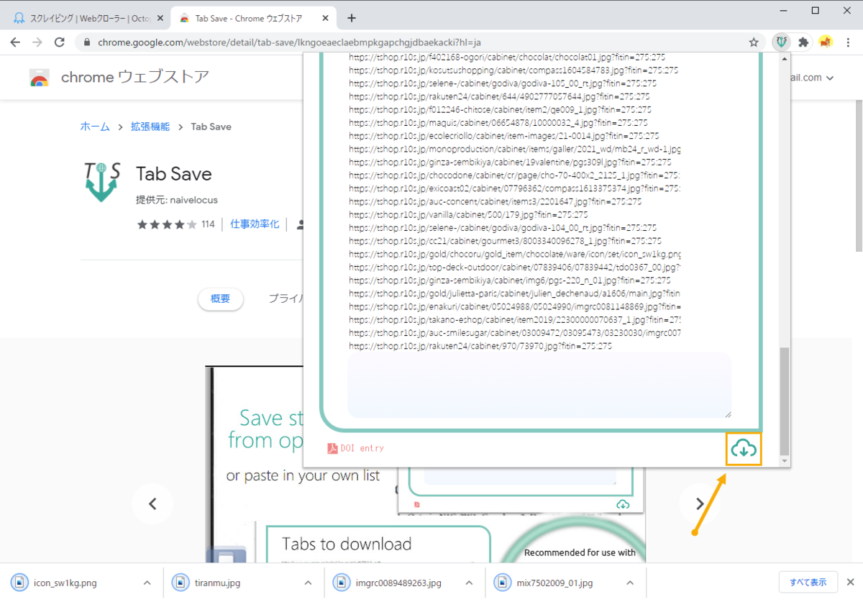863x602 pixels.
Task: Click URL line containing chocodone
Action: 515,175
